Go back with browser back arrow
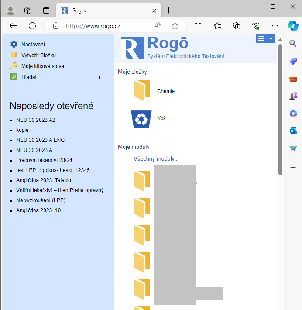 click(13, 26)
